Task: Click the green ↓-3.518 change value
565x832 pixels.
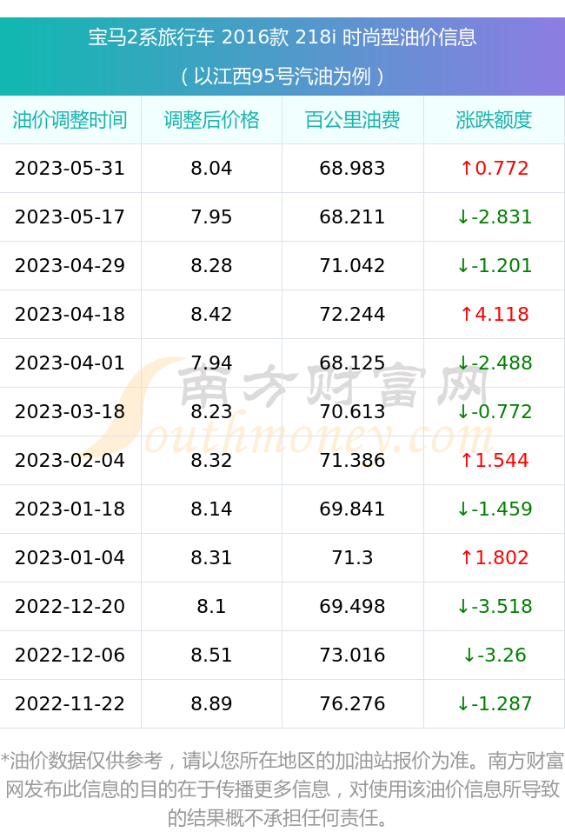Action: (x=495, y=606)
